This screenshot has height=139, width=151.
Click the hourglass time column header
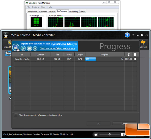tap(128, 55)
